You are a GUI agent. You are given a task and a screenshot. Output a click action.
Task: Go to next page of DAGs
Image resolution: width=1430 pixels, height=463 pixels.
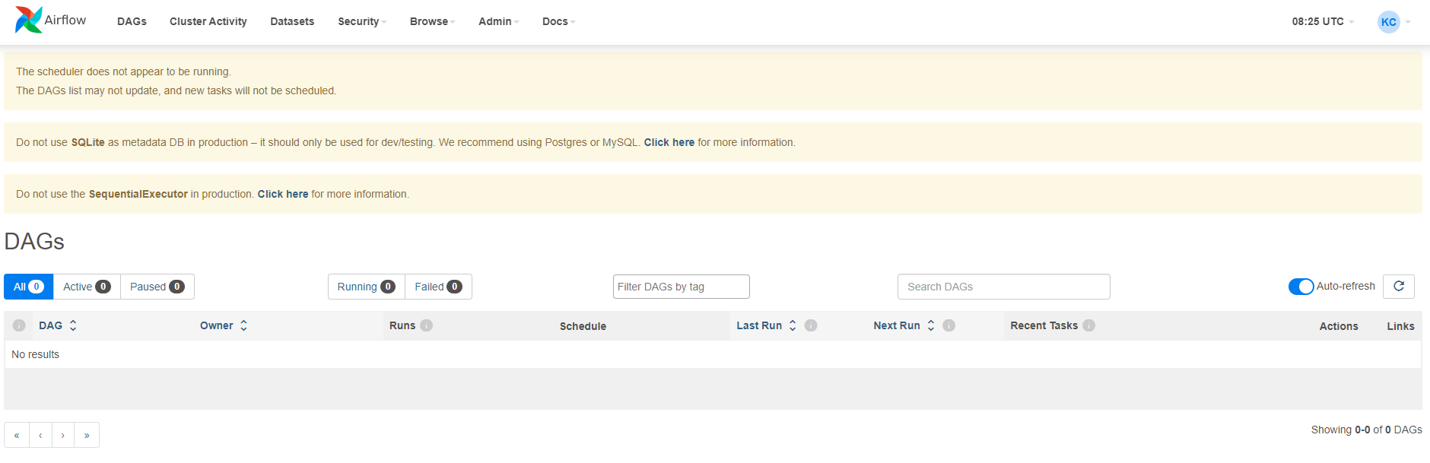63,435
